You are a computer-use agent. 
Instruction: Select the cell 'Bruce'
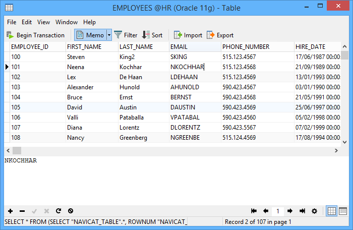click(x=92, y=97)
